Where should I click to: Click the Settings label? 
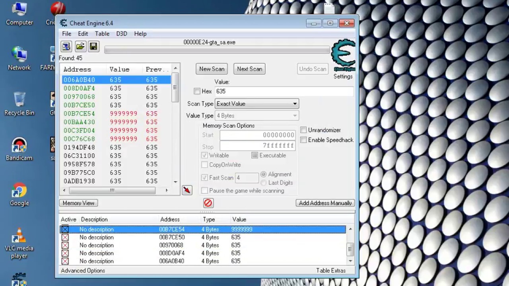pos(343,76)
